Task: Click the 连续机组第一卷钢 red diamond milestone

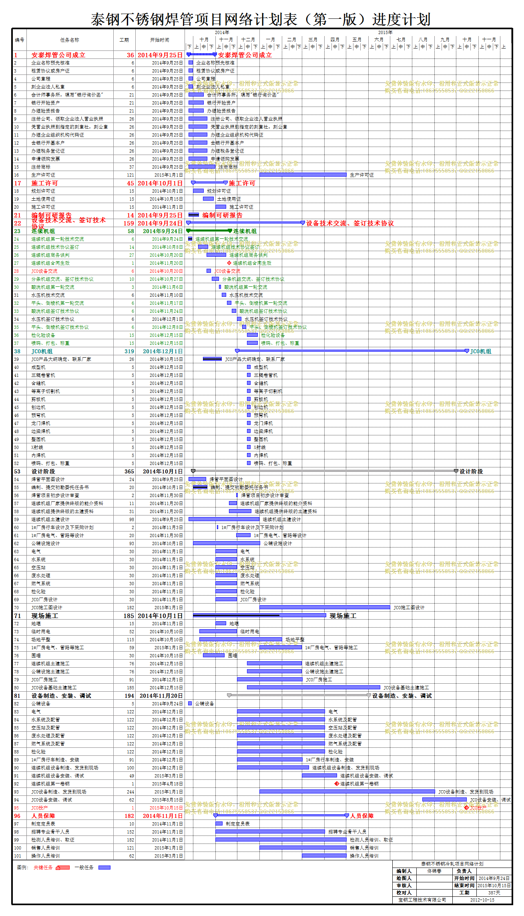Action: coord(337,784)
